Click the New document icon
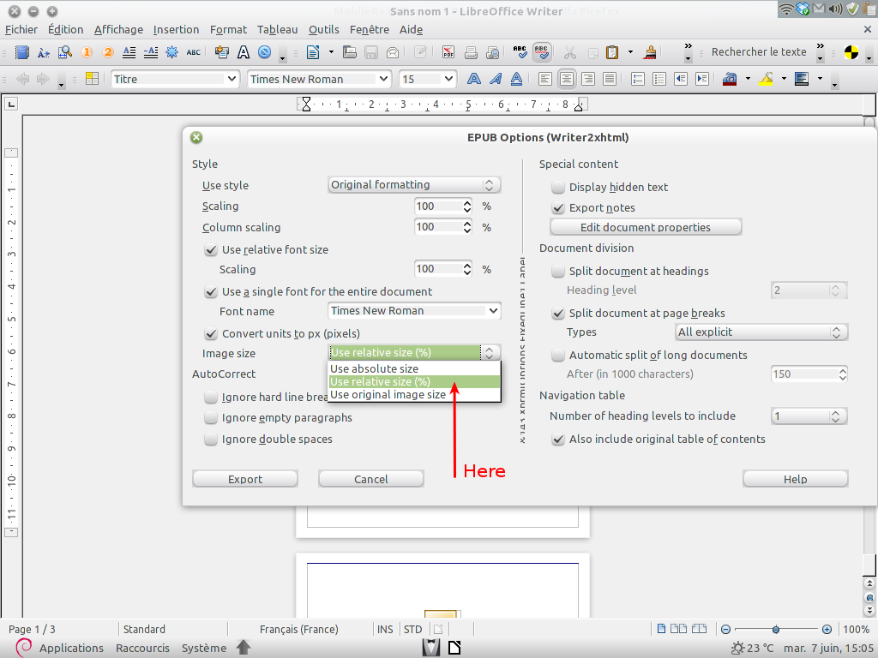 coord(313,52)
